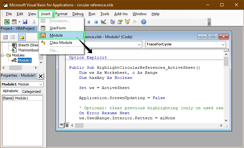Screen dimensions: 244x148
Task: Open the Tools menu
Action: coord(105,14)
